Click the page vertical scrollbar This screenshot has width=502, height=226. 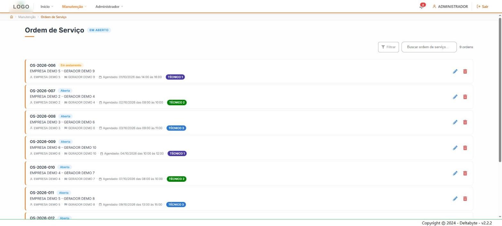point(500,90)
